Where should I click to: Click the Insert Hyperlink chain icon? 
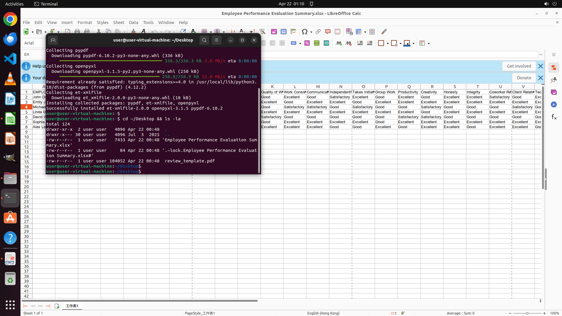pyautogui.click(x=318, y=32)
